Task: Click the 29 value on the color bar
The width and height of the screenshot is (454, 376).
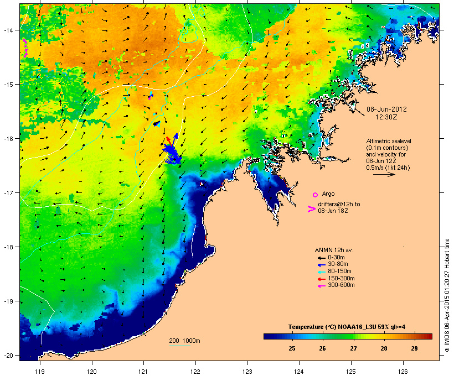Action: pyautogui.click(x=414, y=348)
